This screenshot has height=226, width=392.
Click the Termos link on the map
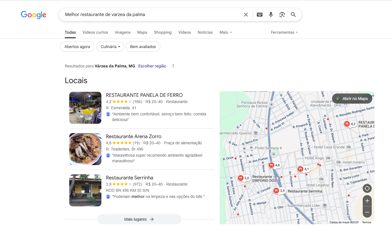366,222
